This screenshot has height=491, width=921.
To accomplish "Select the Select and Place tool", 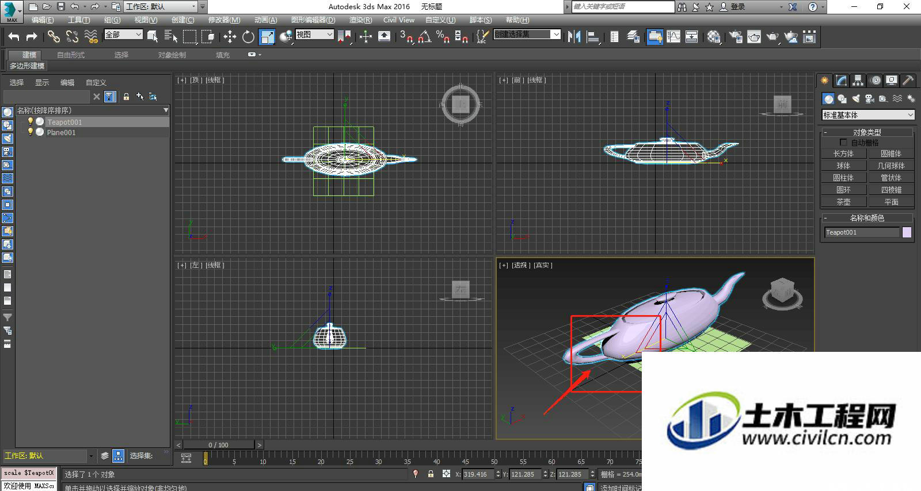I will pyautogui.click(x=286, y=37).
